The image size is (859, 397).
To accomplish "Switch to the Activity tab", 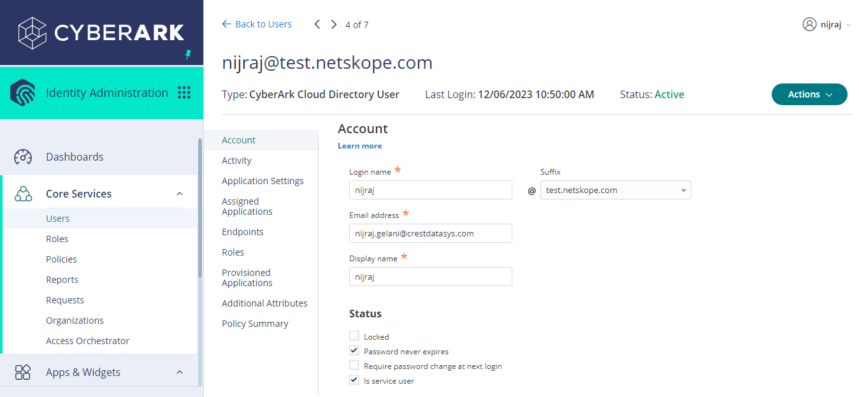I will point(236,161).
